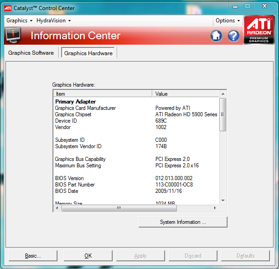Click the ATI Radeon Premium Graphics logo
Image resolution: width=279 pixels, height=269 pixels.
259,30
